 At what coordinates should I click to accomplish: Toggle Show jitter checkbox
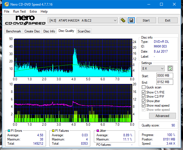point(143,101)
